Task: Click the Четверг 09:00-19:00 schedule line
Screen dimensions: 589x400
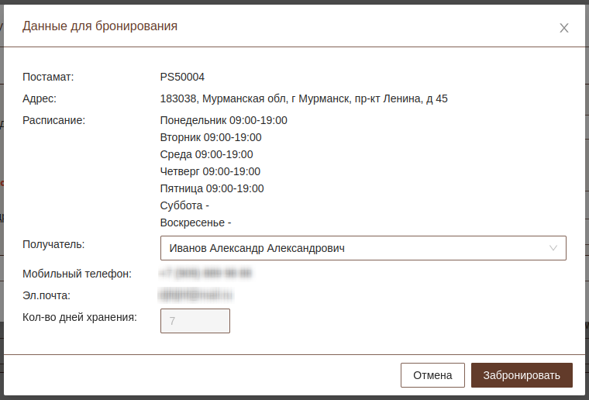Action: coord(210,171)
